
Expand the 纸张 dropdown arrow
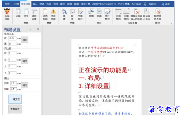(26, 19)
